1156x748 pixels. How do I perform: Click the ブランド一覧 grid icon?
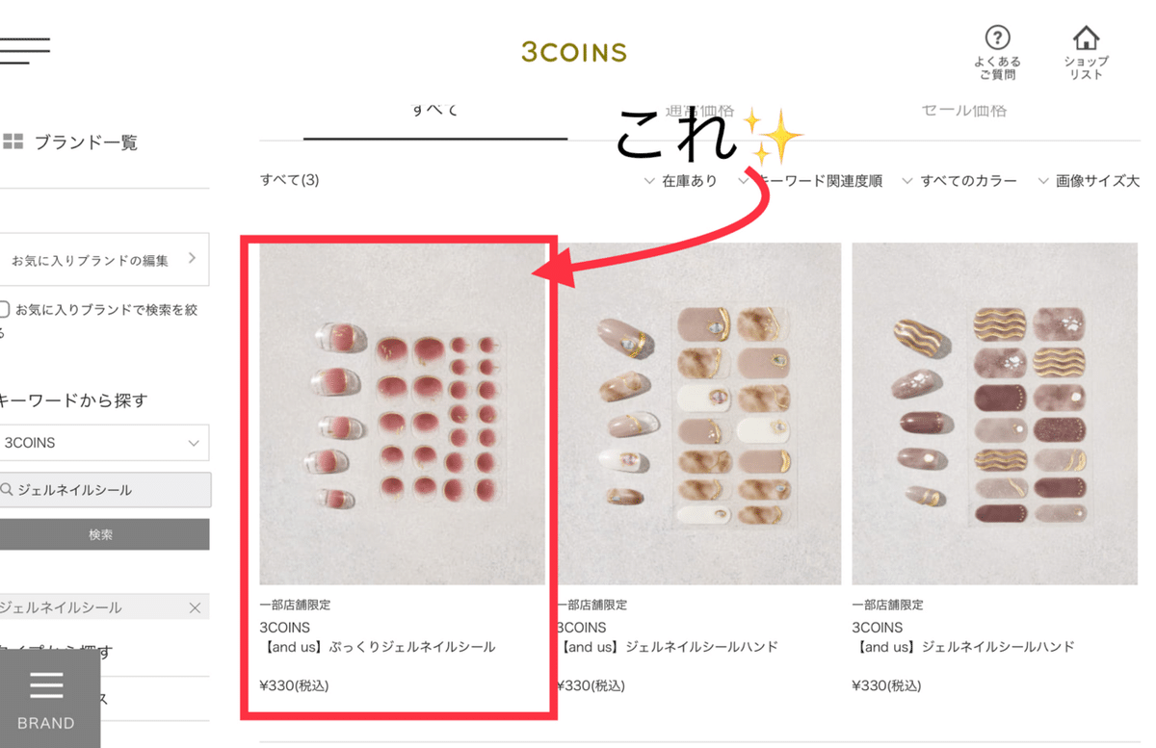(x=13, y=142)
